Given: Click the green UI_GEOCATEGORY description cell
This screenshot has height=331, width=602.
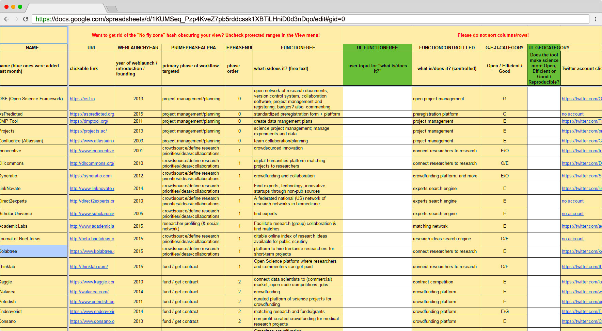Looking at the screenshot, I should [x=544, y=68].
